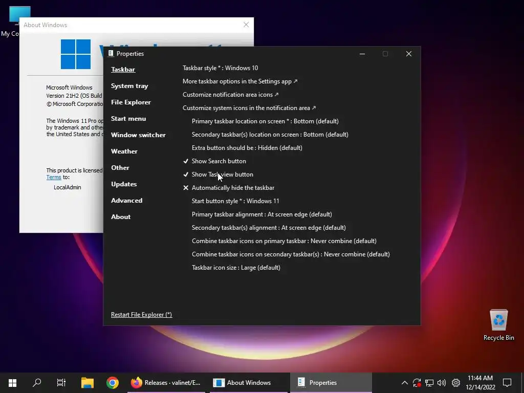Open the Start menu section
Image resolution: width=524 pixels, height=393 pixels.
point(128,119)
